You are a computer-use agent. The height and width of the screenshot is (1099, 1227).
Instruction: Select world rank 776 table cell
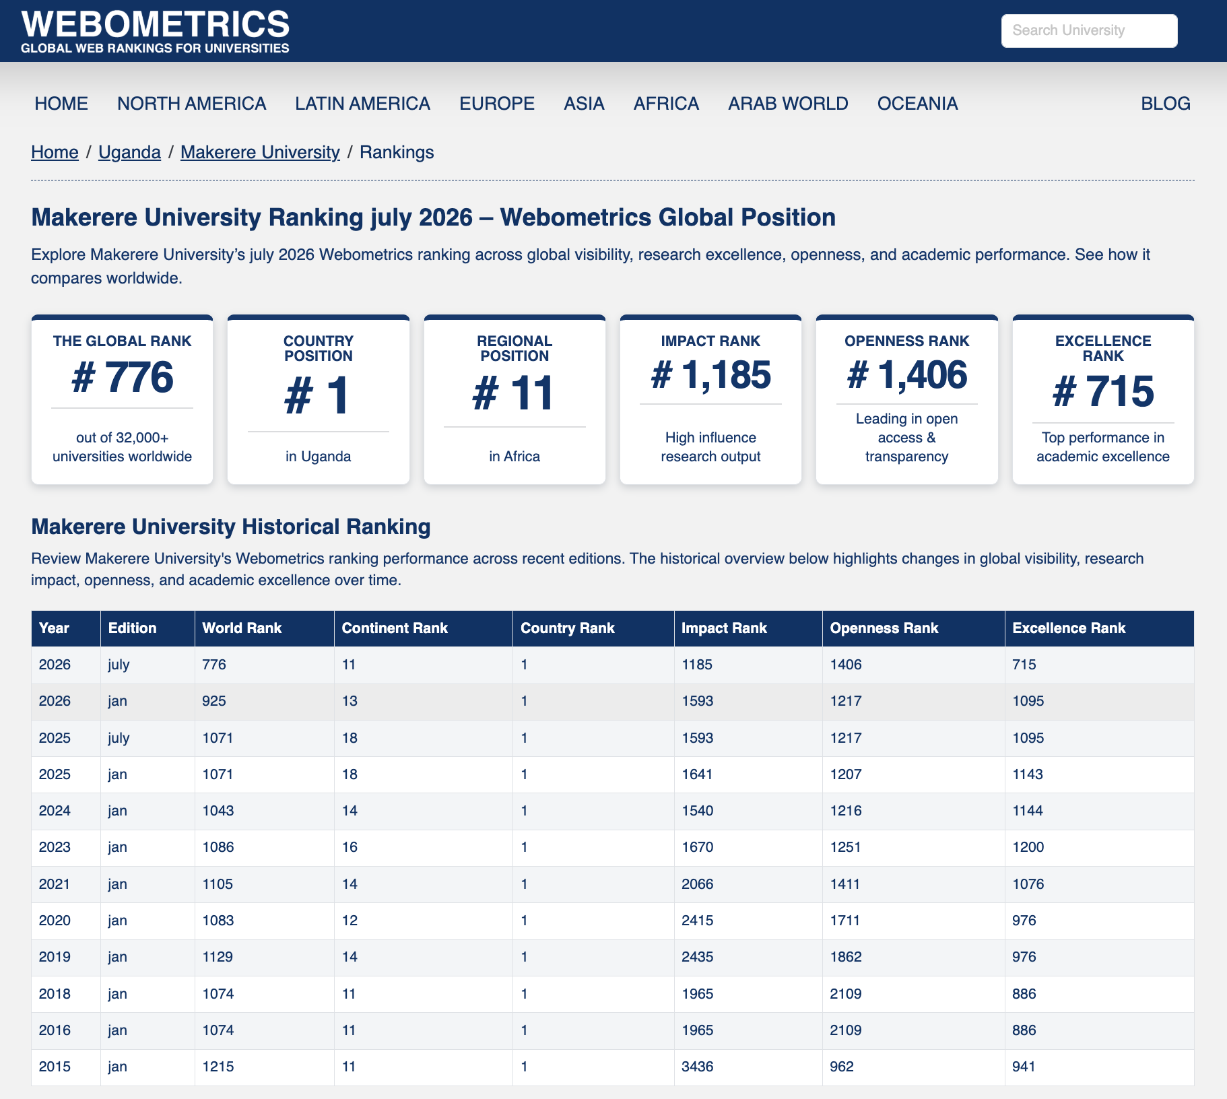coord(265,665)
